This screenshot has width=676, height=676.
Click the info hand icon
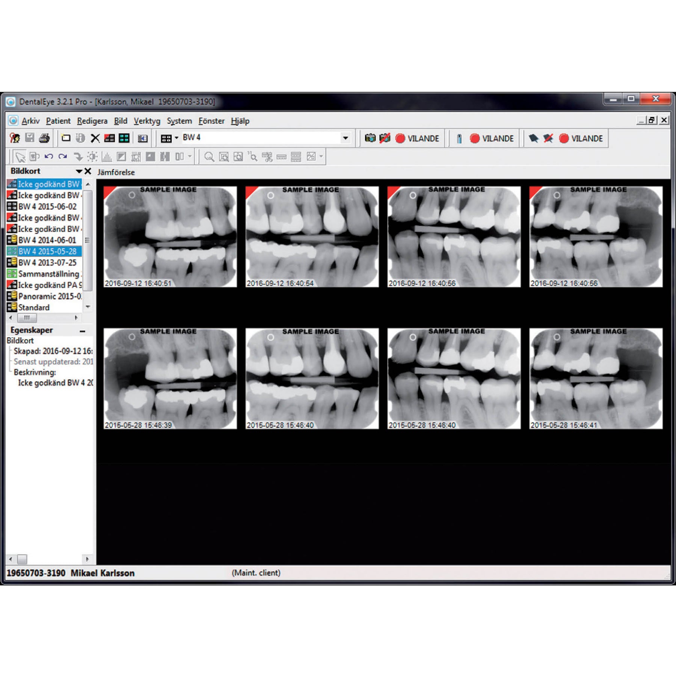coord(80,138)
